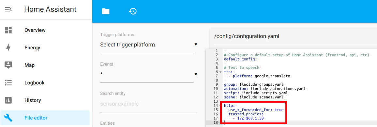Click the File editor wrench icon
This screenshot has height=127, width=377.
pyautogui.click(x=8, y=118)
